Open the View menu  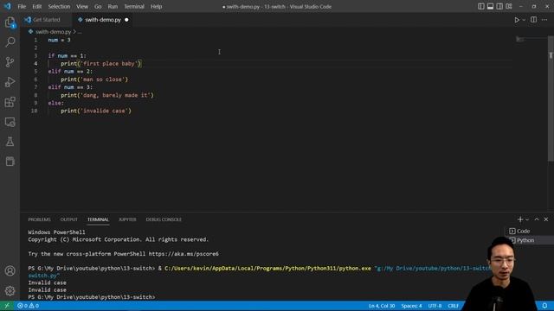pyautogui.click(x=82, y=6)
